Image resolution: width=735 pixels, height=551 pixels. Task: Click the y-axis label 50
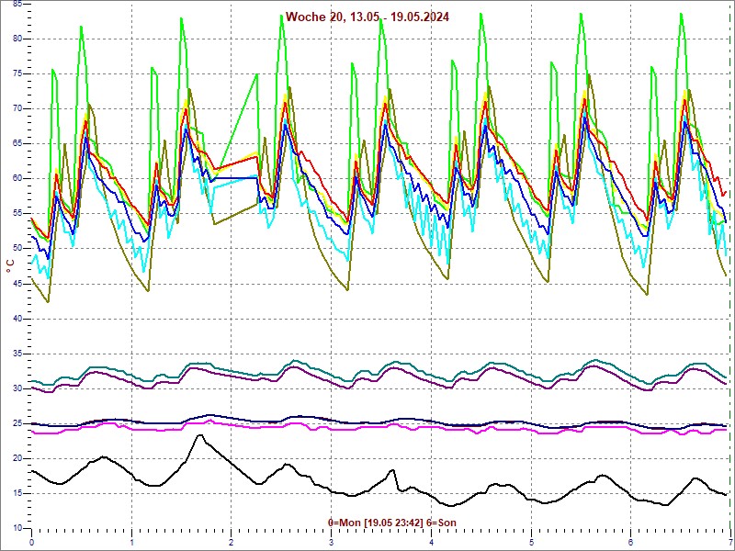(x=17, y=248)
